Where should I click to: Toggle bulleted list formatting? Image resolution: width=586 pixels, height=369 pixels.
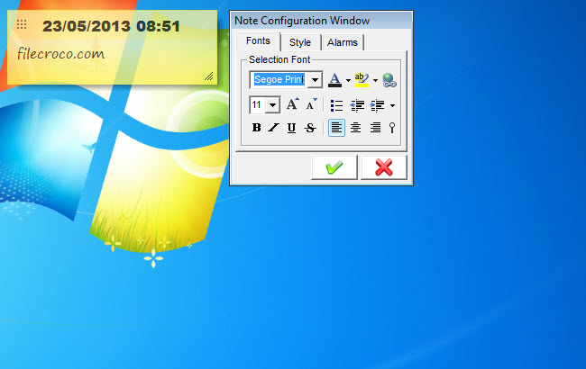point(336,105)
